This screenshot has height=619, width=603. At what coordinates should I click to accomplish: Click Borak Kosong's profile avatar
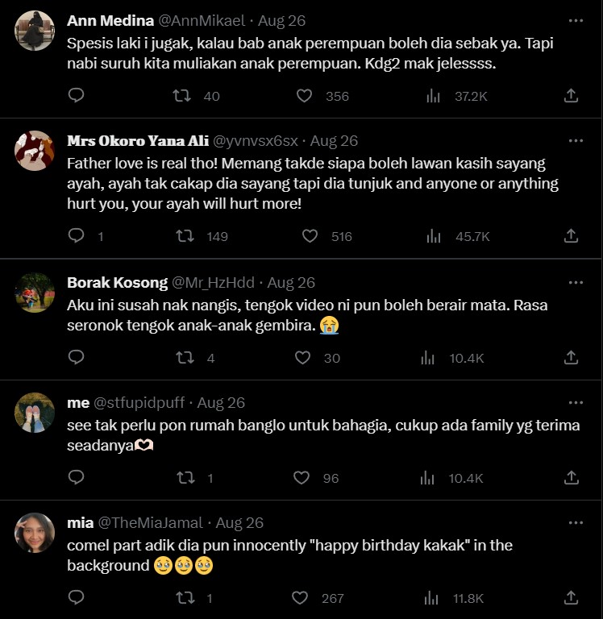(35, 293)
